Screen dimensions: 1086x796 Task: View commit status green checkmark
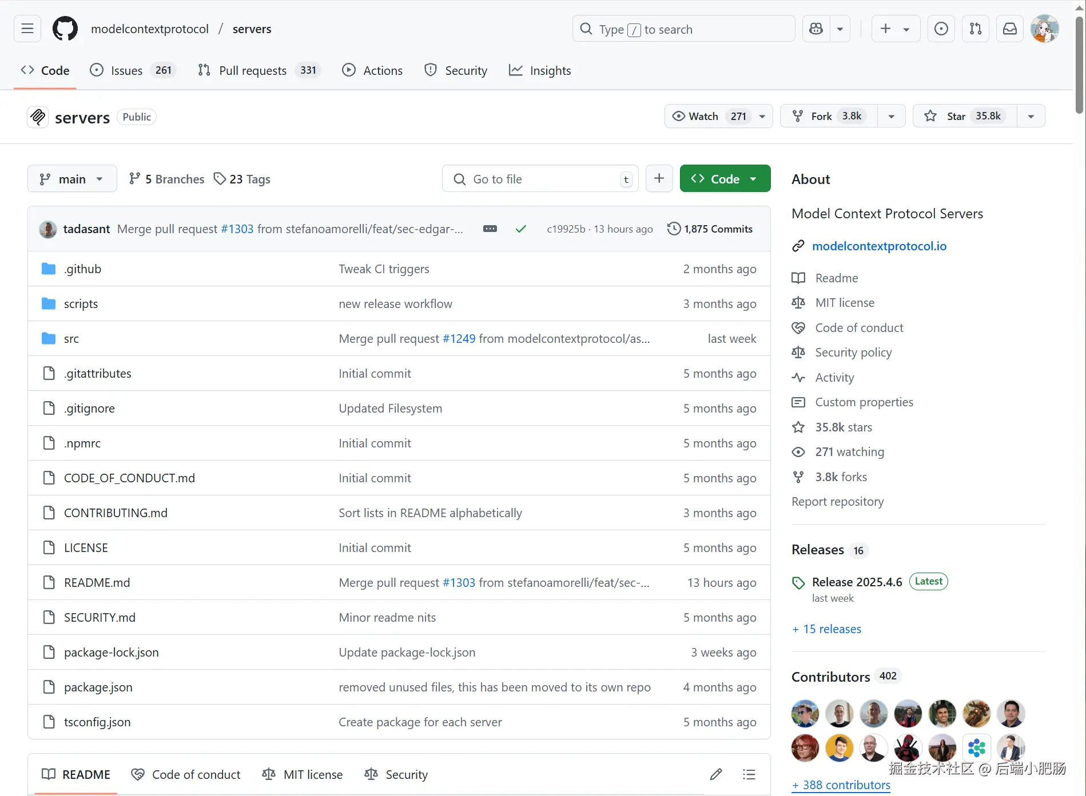pyautogui.click(x=520, y=229)
